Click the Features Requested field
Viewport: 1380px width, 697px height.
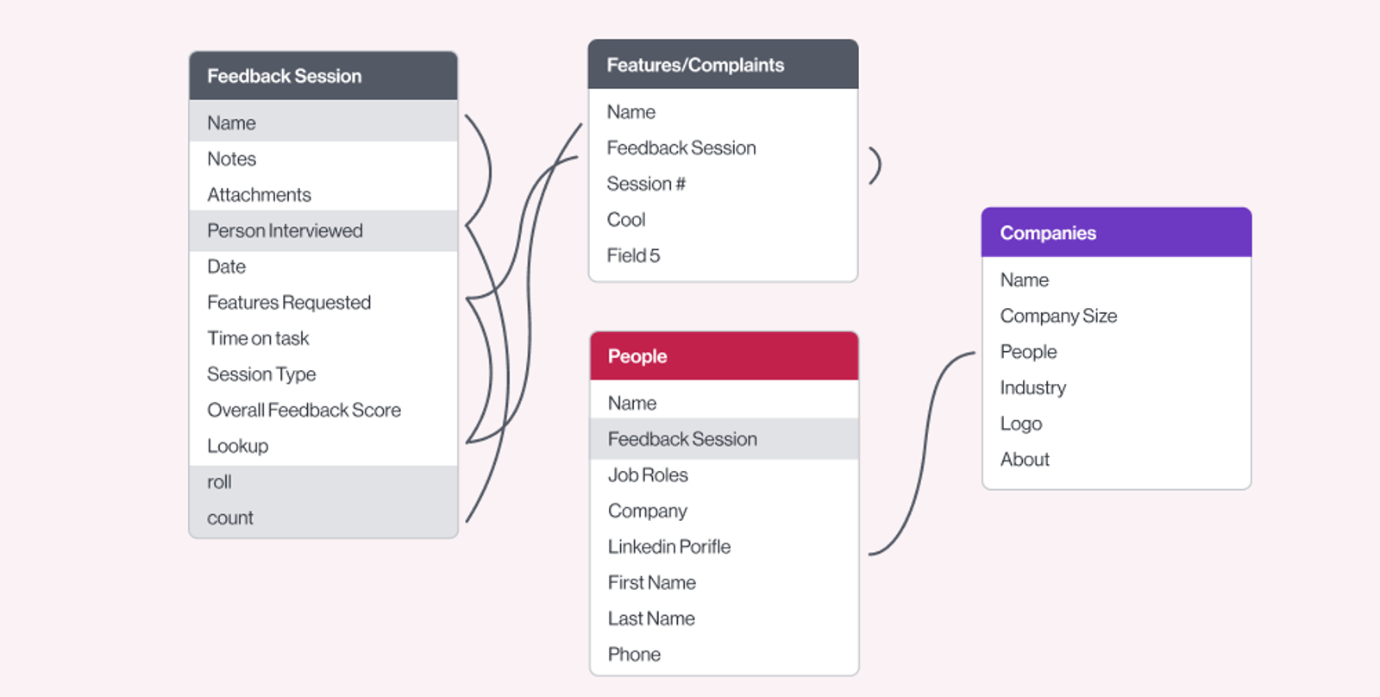click(x=323, y=303)
